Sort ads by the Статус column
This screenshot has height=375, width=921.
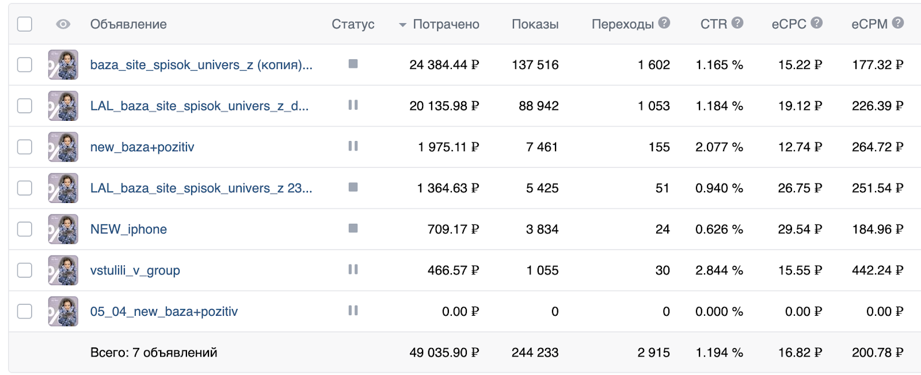pyautogui.click(x=353, y=24)
